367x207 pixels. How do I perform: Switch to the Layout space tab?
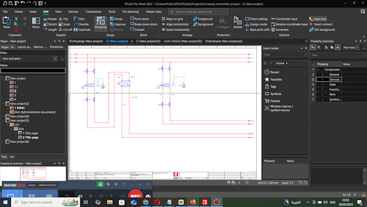(x=24, y=47)
